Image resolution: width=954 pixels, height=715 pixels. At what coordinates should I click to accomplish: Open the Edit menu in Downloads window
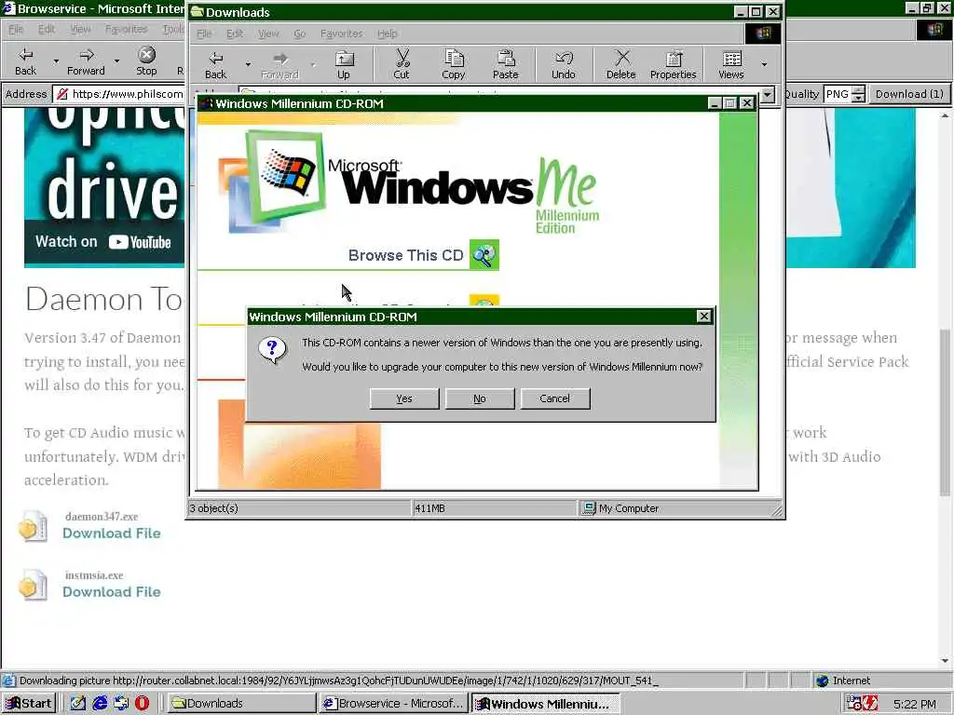pos(235,34)
